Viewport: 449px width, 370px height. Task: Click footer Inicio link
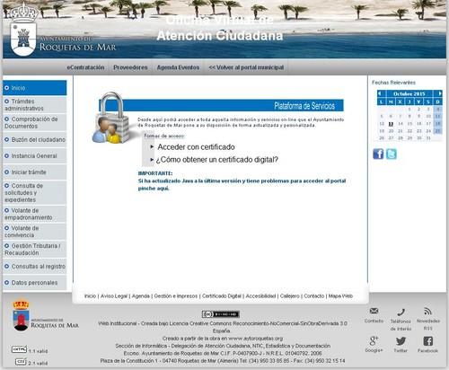[x=90, y=295]
